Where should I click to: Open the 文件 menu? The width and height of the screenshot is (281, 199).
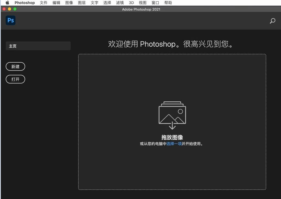click(44, 3)
